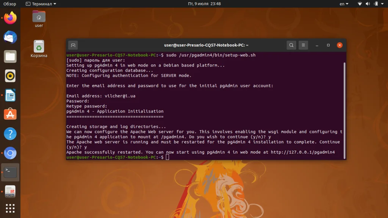The image size is (388, 218).
Task: Select the Terminal icon in the dock
Action: (x=10, y=172)
